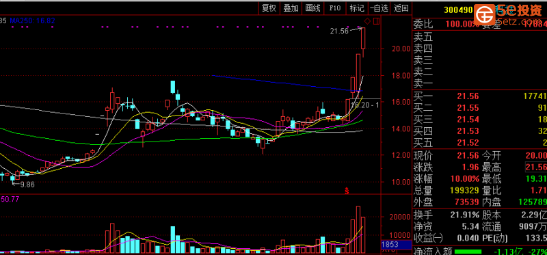Viewport: 547px width, 255px height.
Task: Click the diamond icon above the chart
Action: (x=368, y=21)
